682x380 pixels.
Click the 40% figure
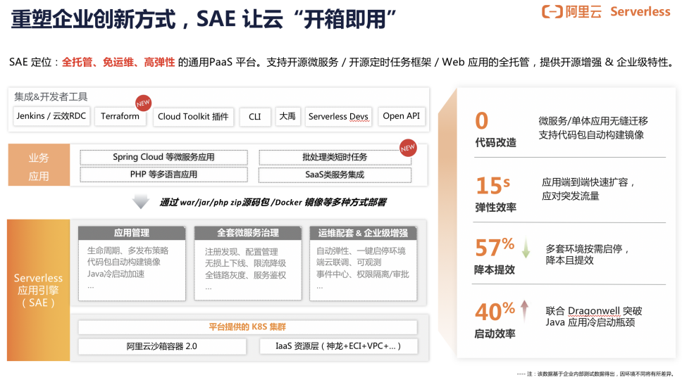[495, 311]
